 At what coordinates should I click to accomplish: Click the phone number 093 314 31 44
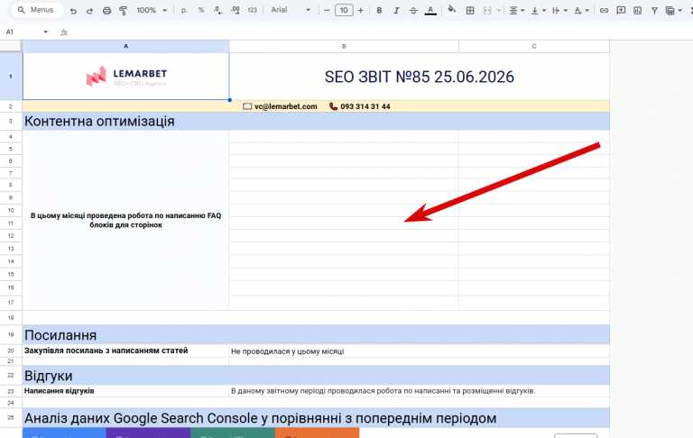(x=365, y=106)
